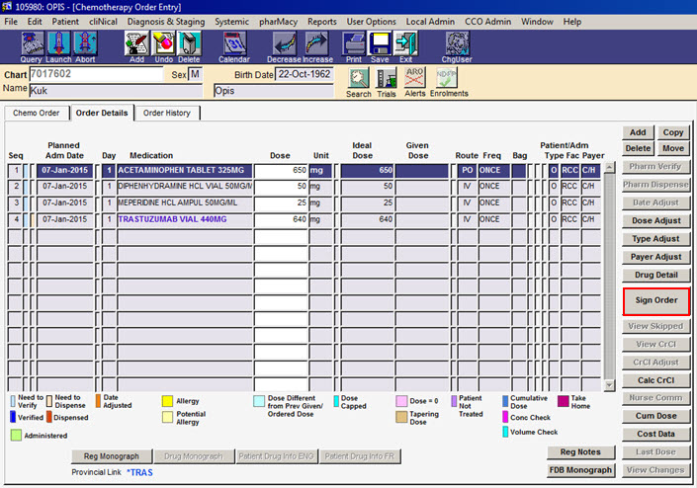Click the Query toolbar icon

coord(32,43)
